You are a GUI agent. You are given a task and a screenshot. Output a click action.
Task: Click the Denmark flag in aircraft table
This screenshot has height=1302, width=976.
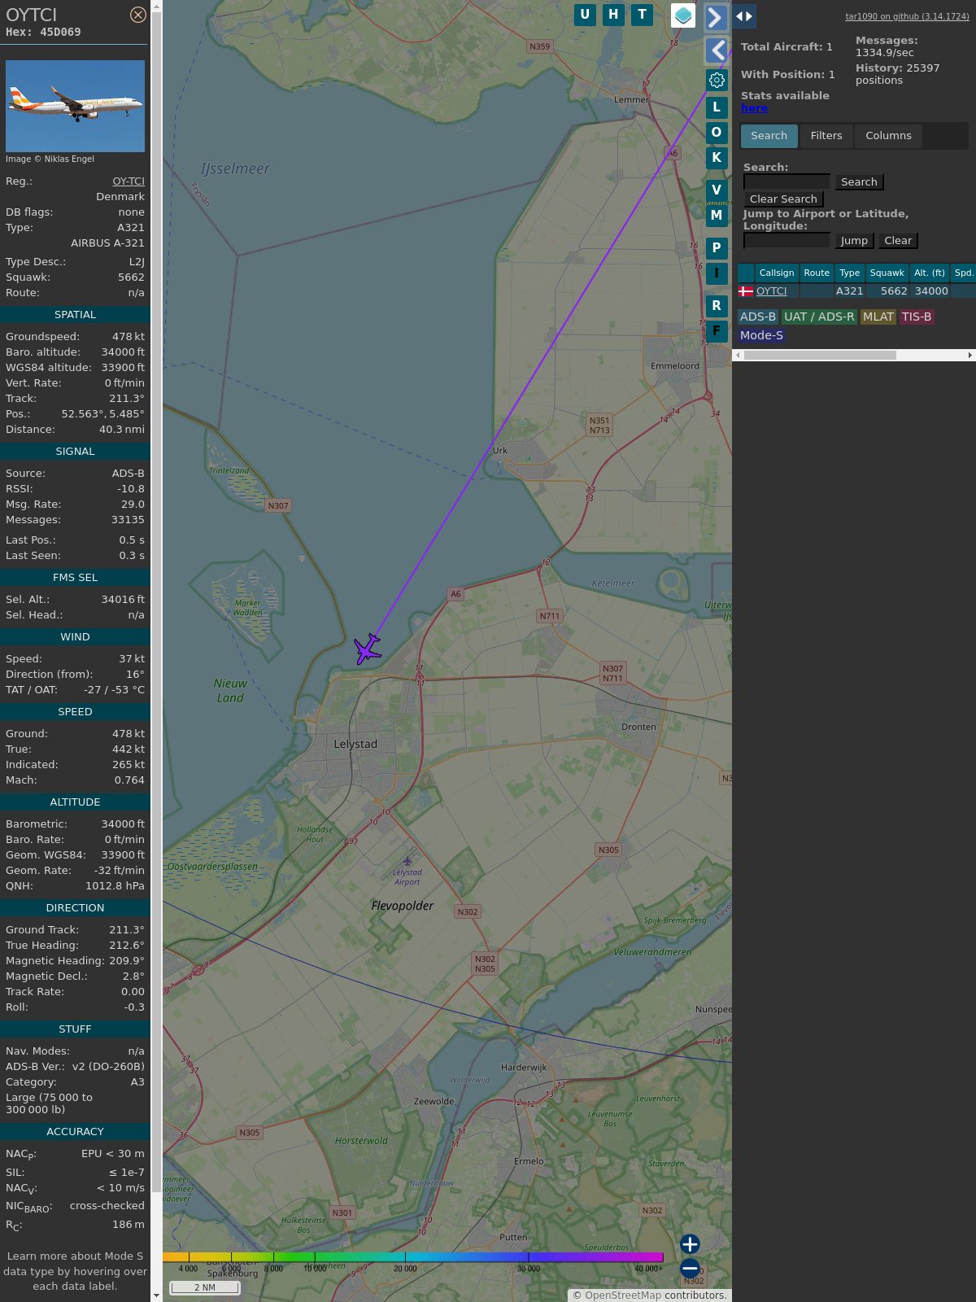click(x=745, y=291)
